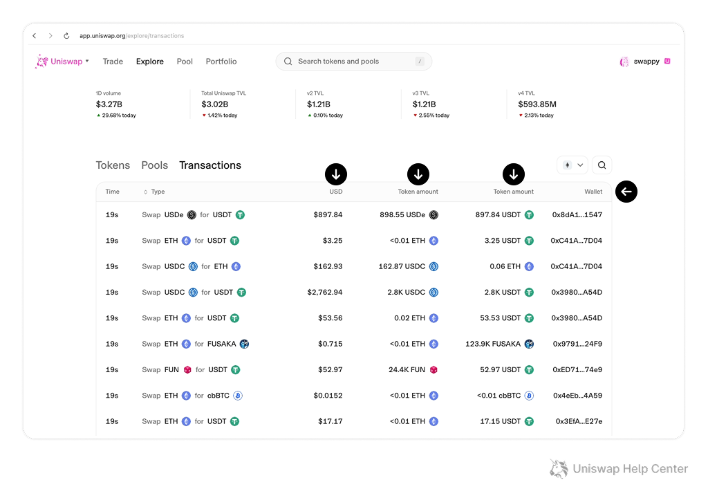
Task: Click the Wallet column header
Action: [x=593, y=192]
